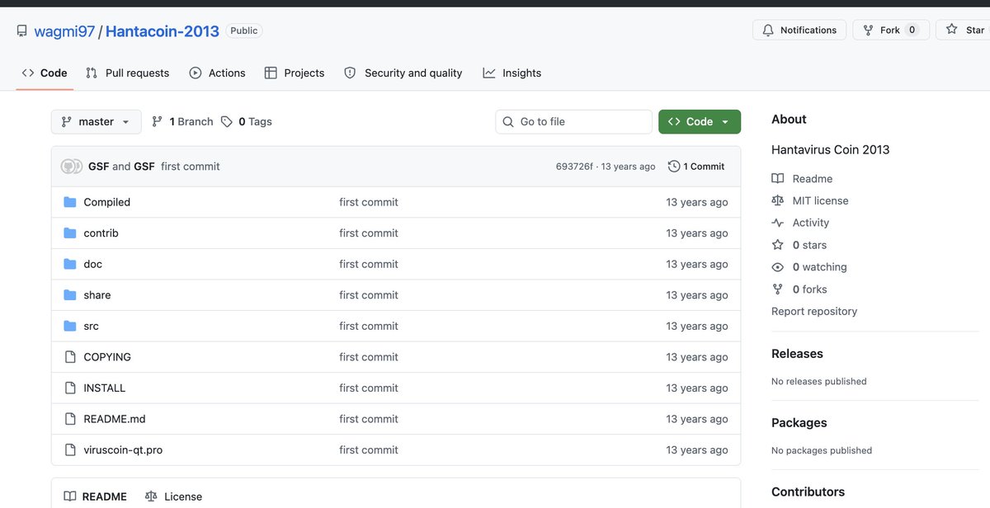Focus the Go to file search field
Screen dimensions: 990x508
click(x=574, y=121)
